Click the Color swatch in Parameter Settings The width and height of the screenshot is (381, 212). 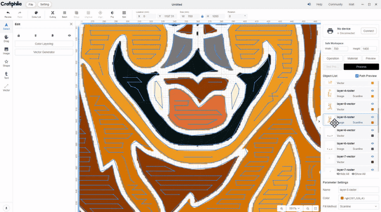pyautogui.click(x=342, y=198)
